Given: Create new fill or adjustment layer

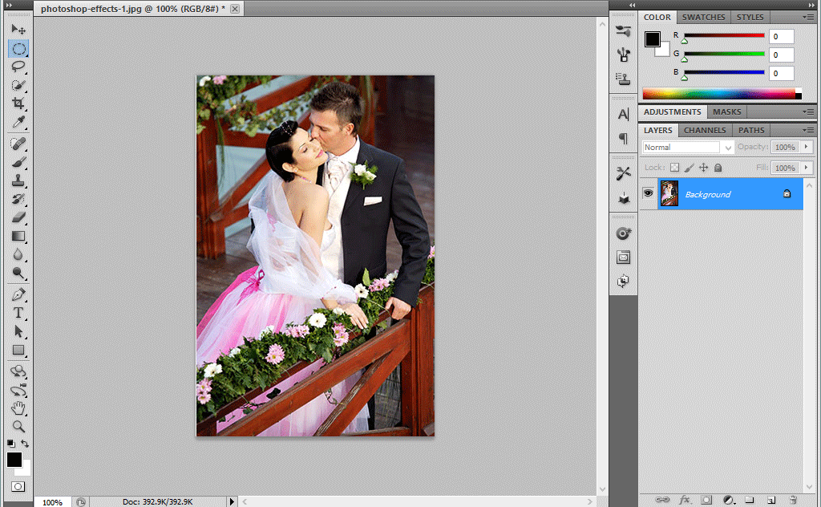Looking at the screenshot, I should [728, 500].
